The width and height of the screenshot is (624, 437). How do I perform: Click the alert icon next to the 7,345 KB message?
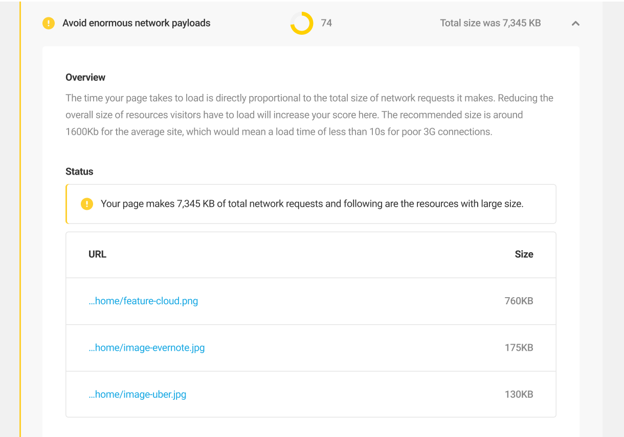point(86,204)
